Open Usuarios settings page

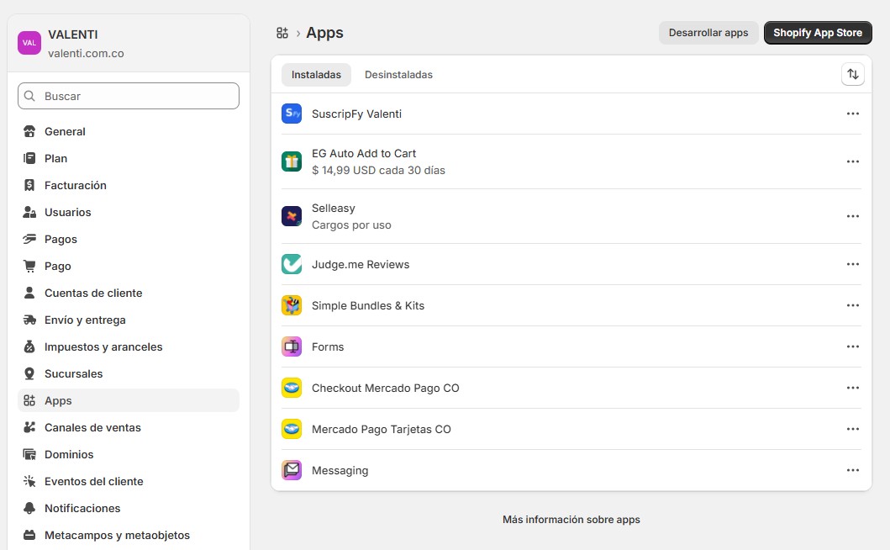[129, 212]
